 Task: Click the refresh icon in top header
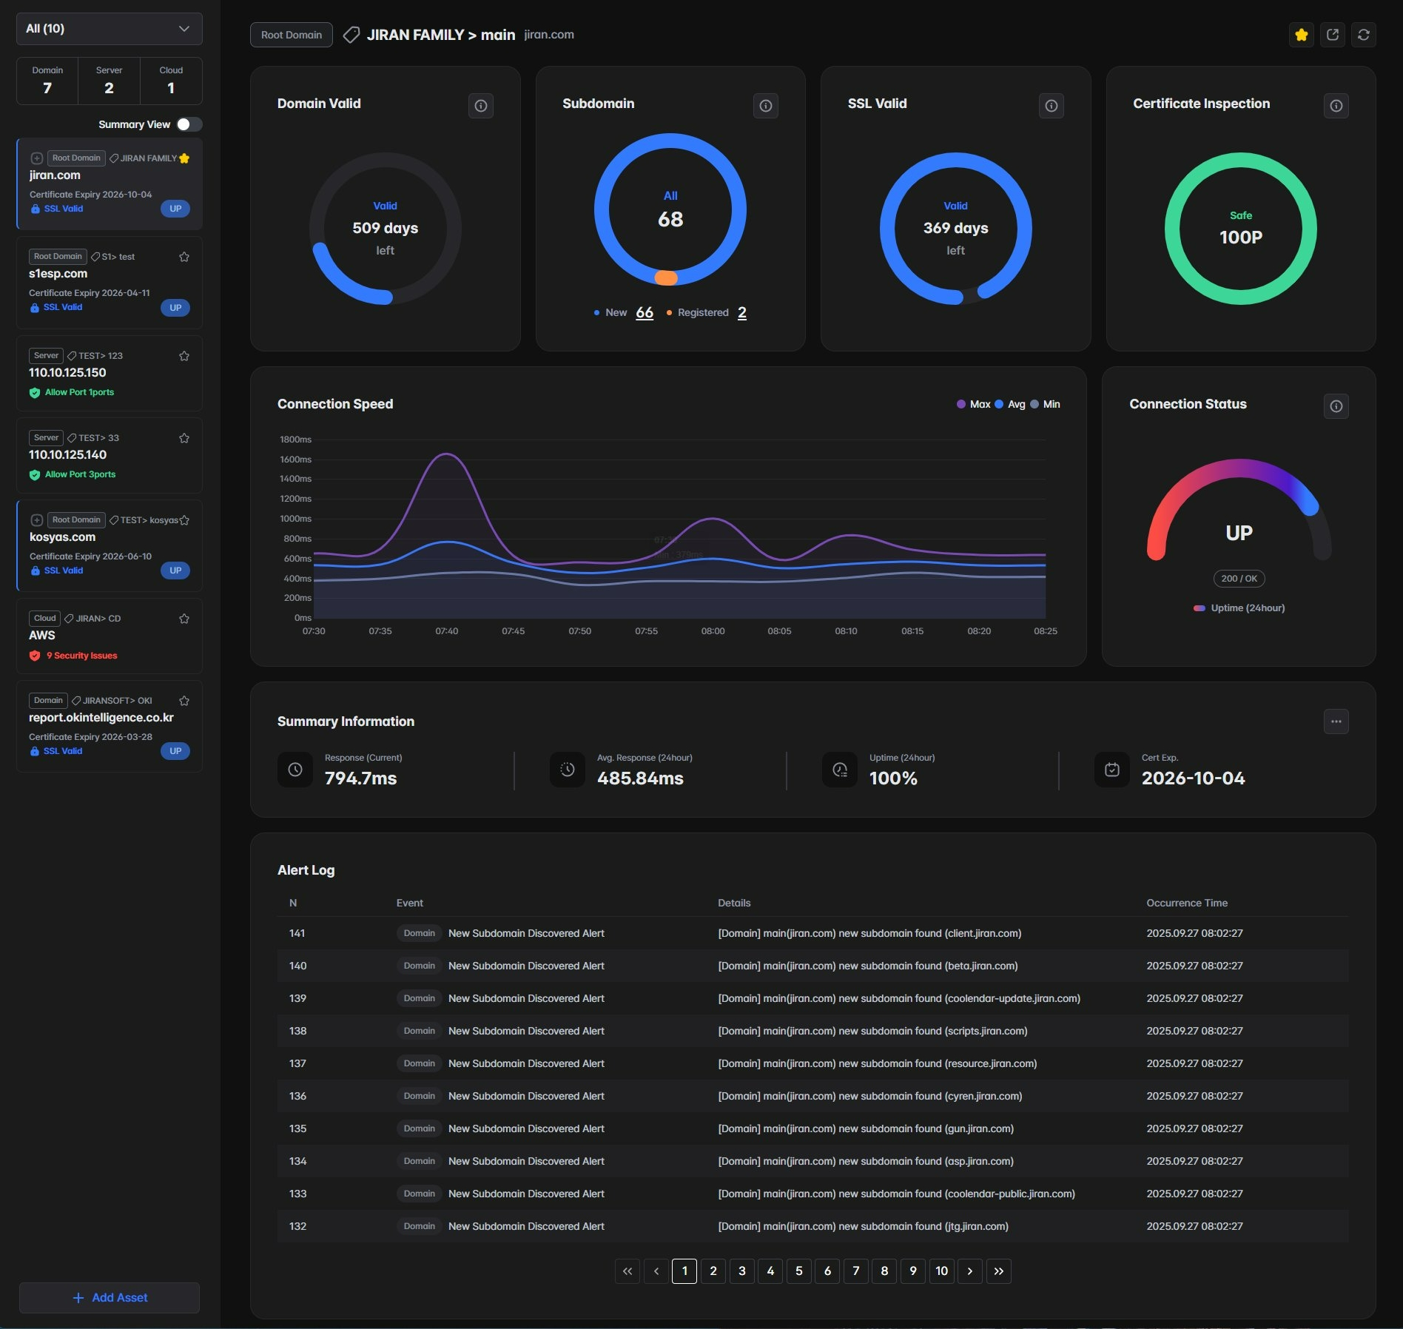[1363, 35]
